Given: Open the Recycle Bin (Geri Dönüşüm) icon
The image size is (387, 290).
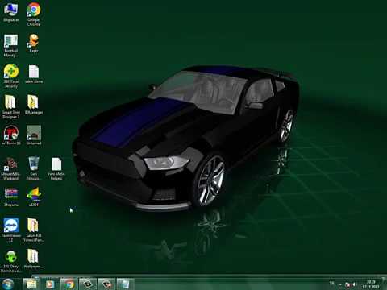Looking at the screenshot, I should tap(34, 168).
